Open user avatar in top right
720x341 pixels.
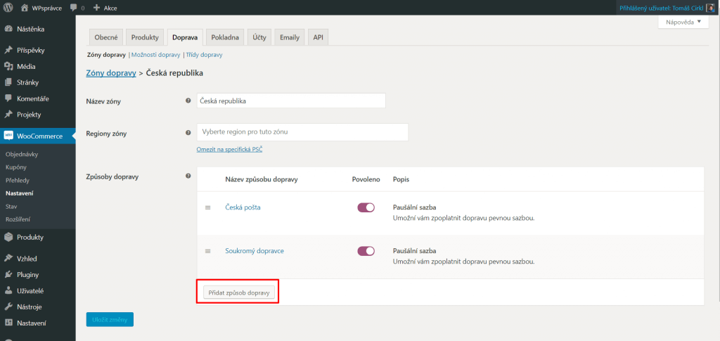coord(710,8)
